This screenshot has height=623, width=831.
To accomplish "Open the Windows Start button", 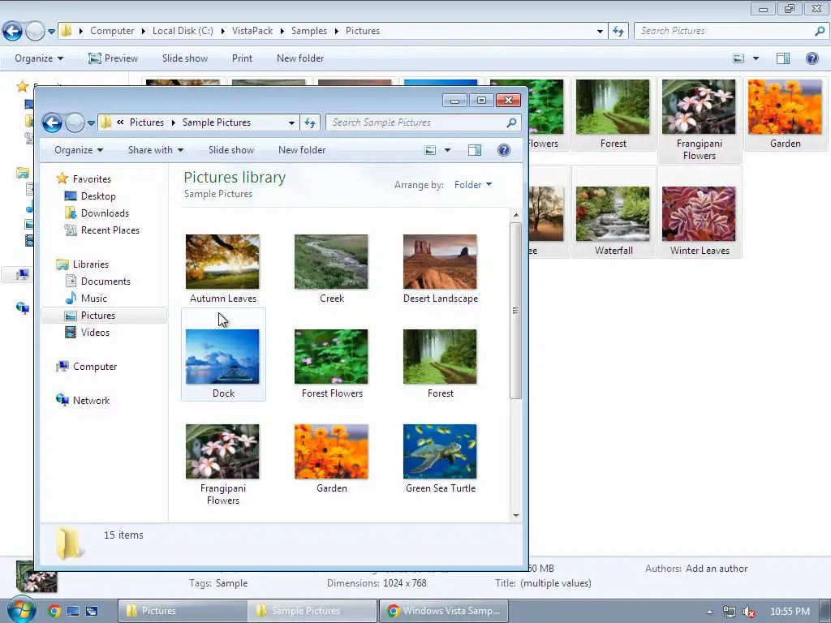I will point(21,610).
